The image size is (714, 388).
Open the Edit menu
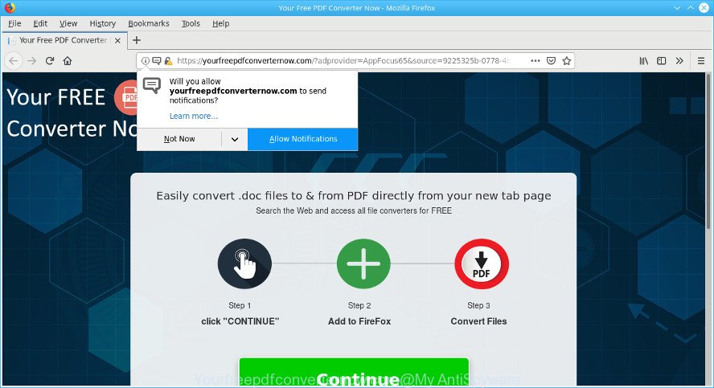(40, 23)
